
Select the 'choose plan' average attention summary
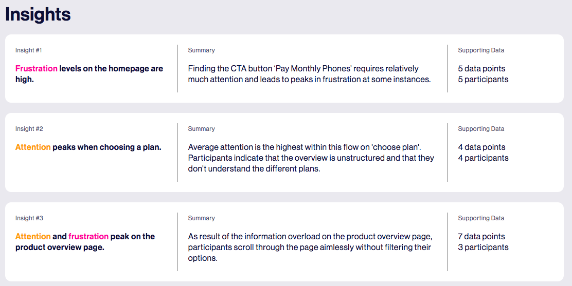[x=311, y=158]
